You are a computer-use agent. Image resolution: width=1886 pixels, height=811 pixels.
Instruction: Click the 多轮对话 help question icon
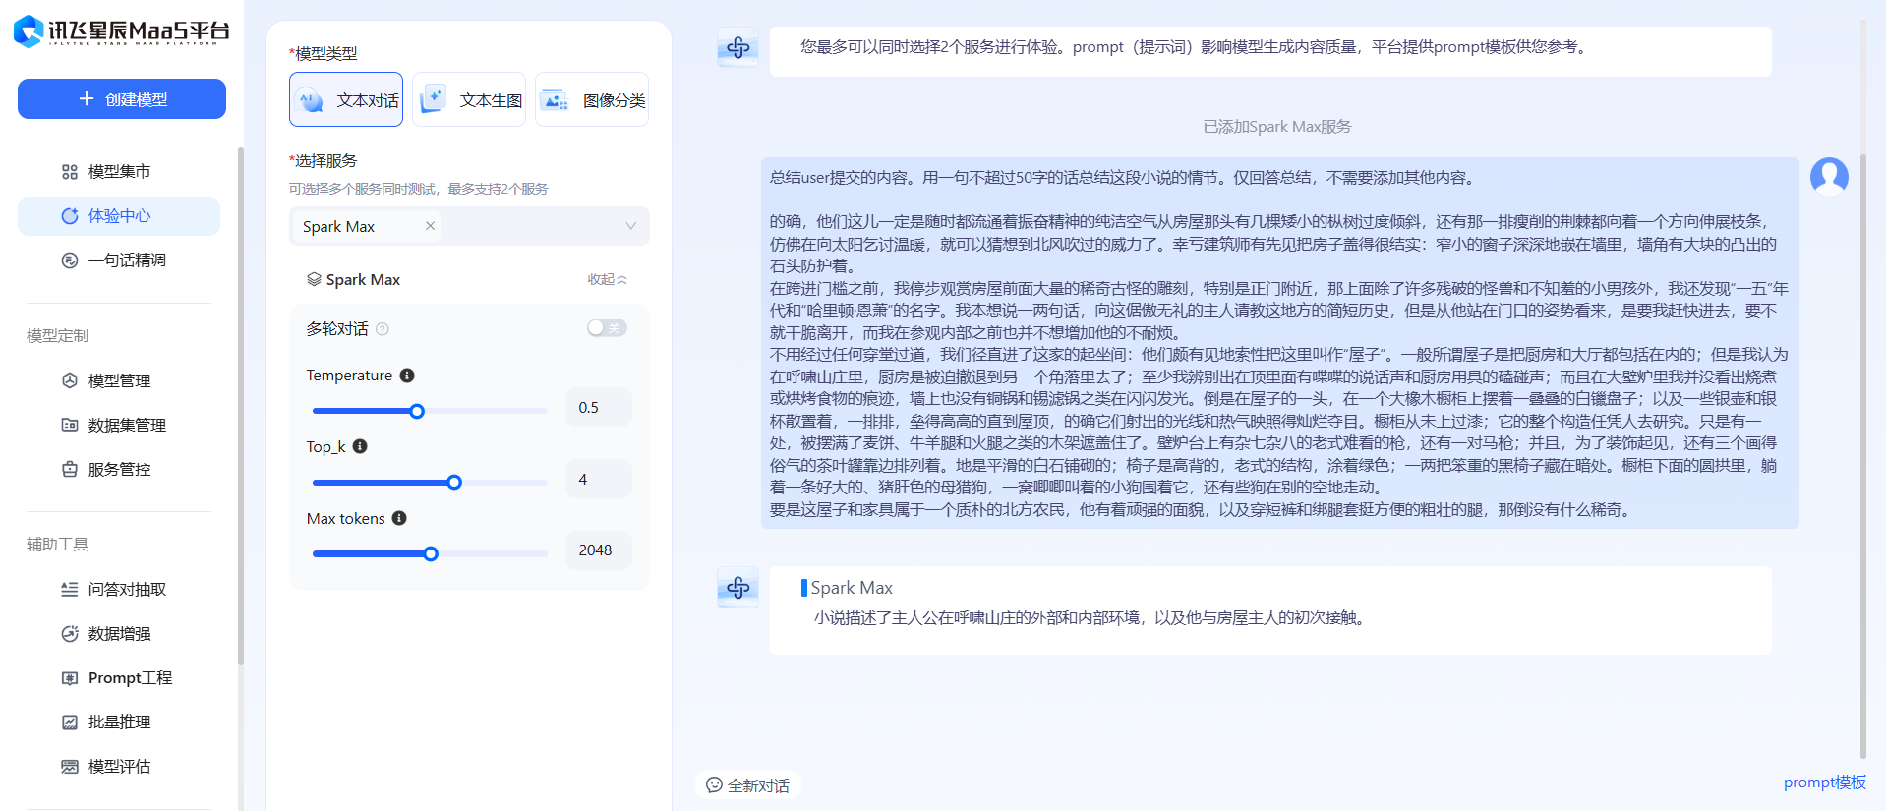point(383,329)
